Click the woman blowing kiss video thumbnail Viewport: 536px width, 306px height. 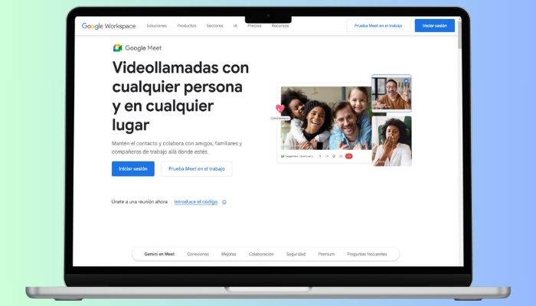(x=392, y=141)
